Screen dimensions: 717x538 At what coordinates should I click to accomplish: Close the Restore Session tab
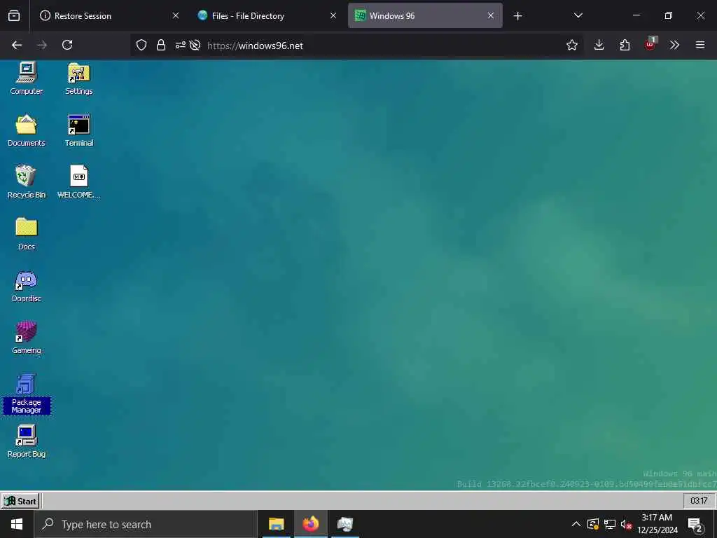[x=176, y=15]
